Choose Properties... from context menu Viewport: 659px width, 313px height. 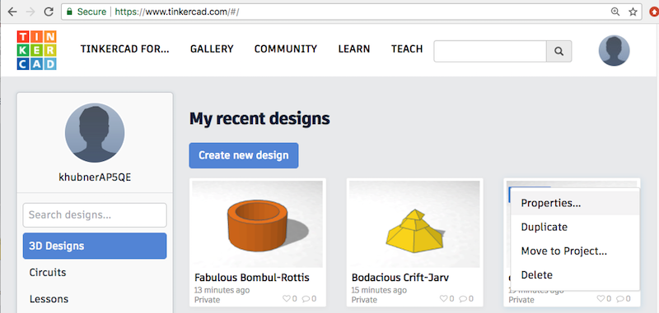pos(575,203)
